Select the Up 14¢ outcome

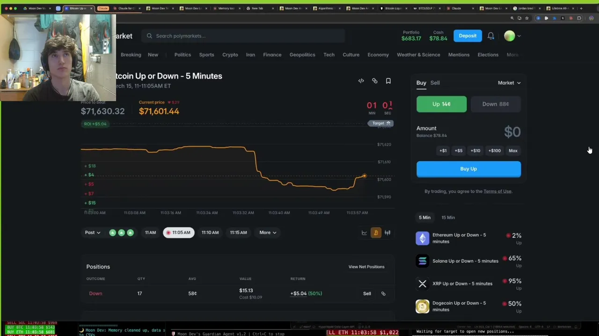[441, 104]
